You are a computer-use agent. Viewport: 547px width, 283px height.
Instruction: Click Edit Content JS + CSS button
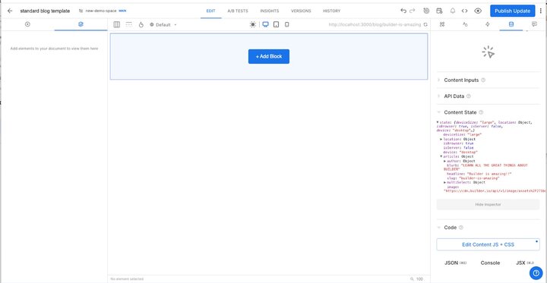tap(488, 244)
